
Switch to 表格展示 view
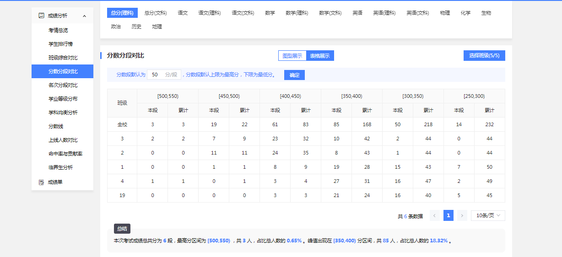[320, 56]
